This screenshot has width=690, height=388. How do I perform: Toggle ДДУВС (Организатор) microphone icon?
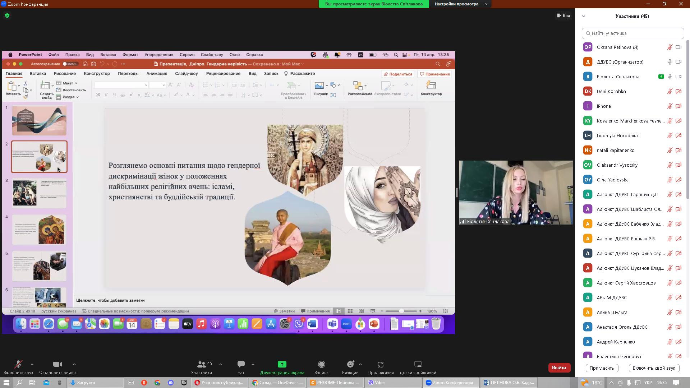(x=670, y=62)
